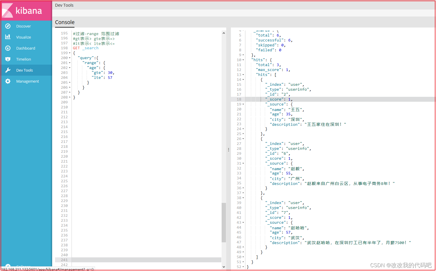Click the "age": 35 output line

point(281,114)
